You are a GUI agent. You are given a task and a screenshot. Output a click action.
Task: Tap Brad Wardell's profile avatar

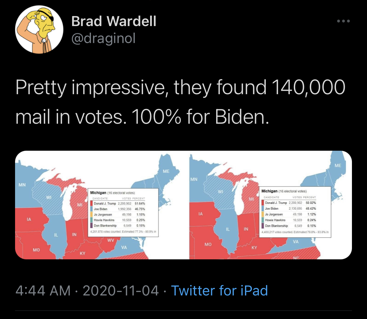[39, 30]
